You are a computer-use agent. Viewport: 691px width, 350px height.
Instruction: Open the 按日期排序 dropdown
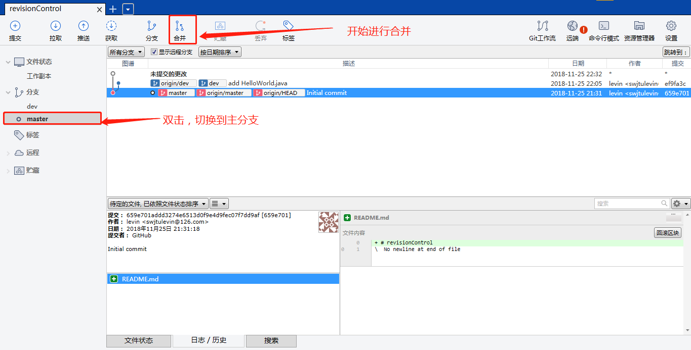[220, 52]
